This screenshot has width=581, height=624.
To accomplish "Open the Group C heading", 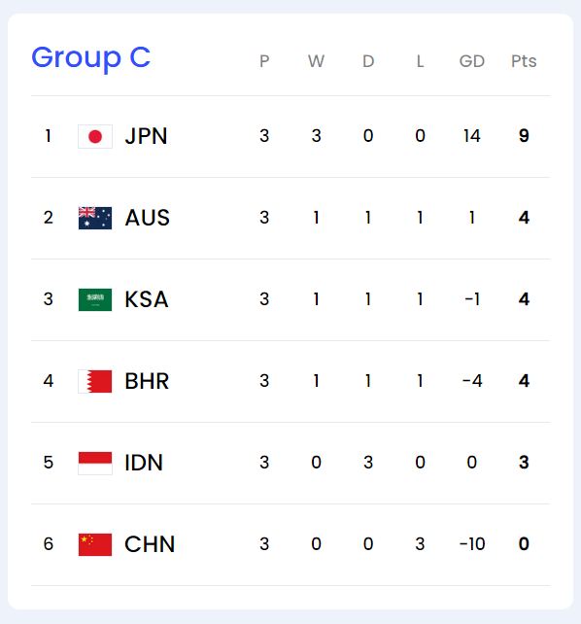I will pos(91,59).
